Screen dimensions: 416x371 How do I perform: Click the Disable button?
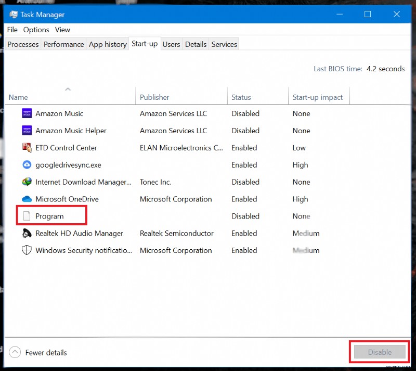(x=379, y=352)
